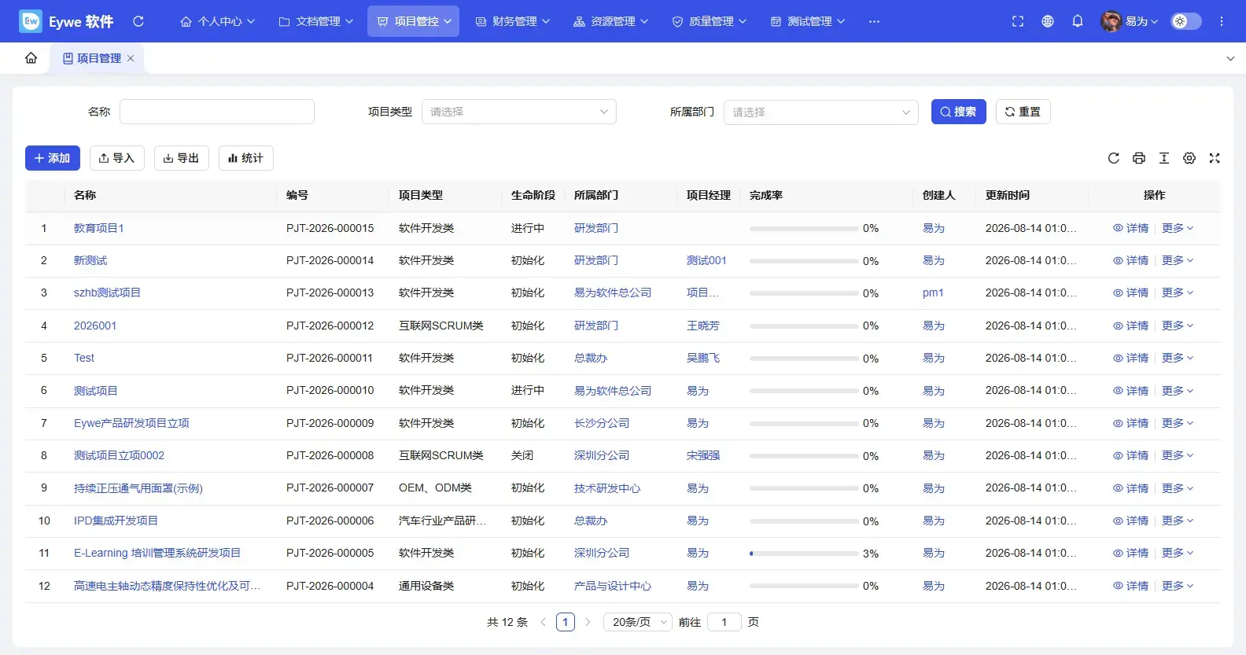Sort by 完成率 column header

[x=766, y=195]
